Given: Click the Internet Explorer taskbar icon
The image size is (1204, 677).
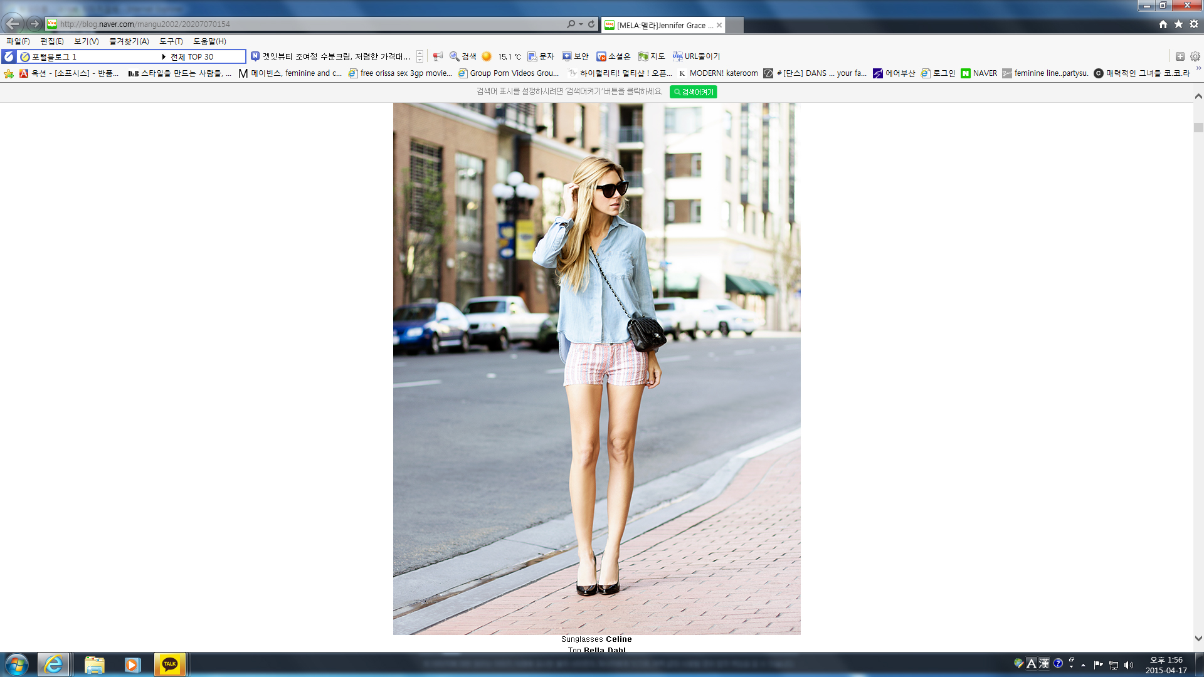Looking at the screenshot, I should 54,664.
